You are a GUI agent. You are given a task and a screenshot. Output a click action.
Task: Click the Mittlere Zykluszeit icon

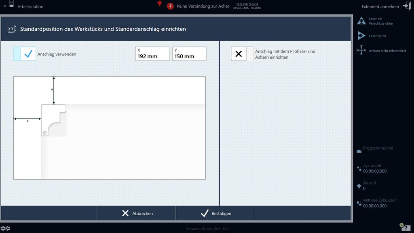(359, 203)
